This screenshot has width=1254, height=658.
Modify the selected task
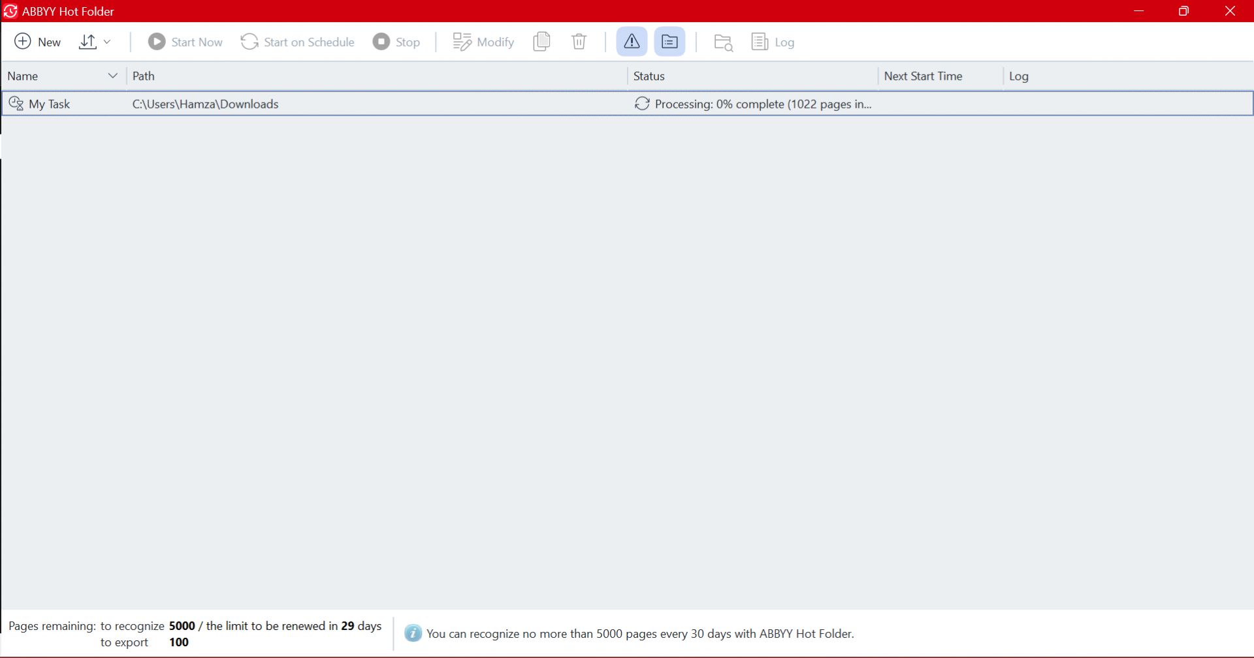pyautogui.click(x=483, y=42)
